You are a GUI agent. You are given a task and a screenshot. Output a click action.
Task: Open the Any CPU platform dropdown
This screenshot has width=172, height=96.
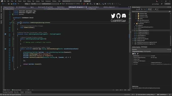tap(36, 4)
